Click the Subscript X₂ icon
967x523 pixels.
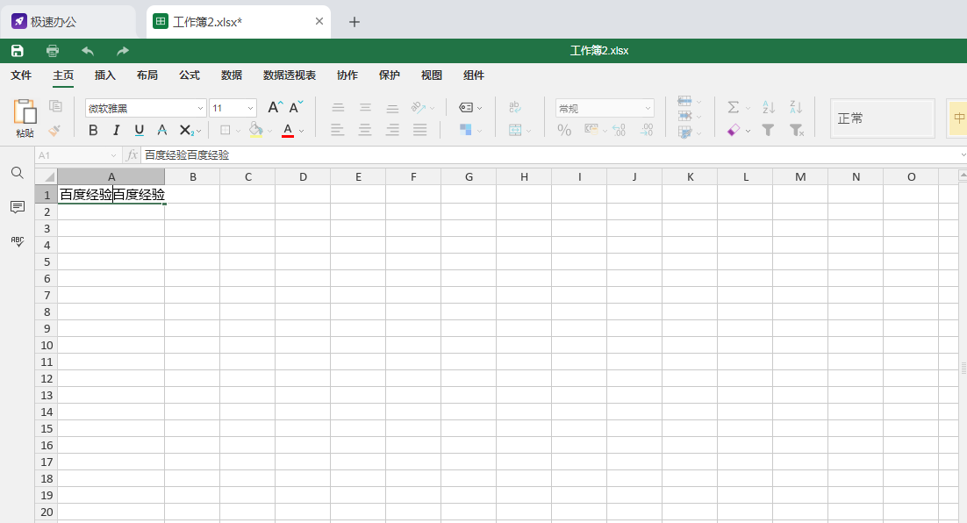pos(186,130)
